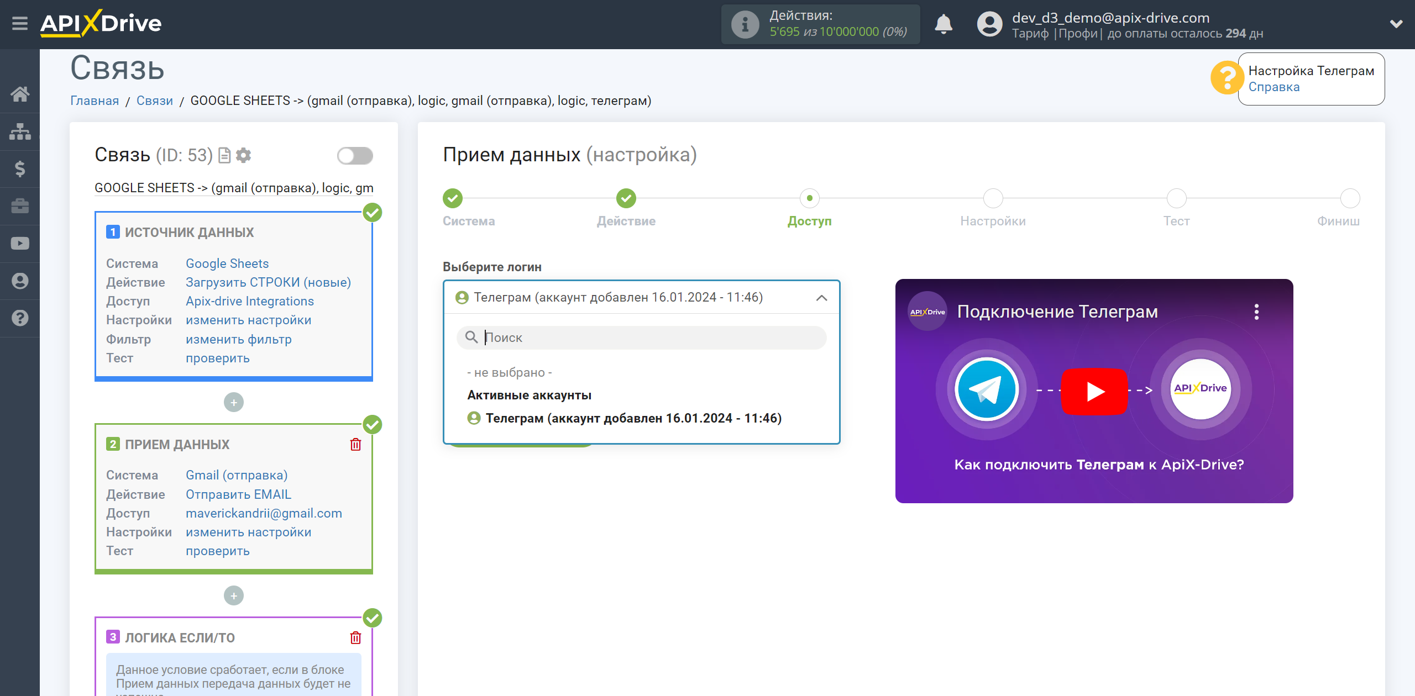This screenshot has width=1415, height=696.
Task: Select the '- не выбрано -' option
Action: [x=510, y=372]
